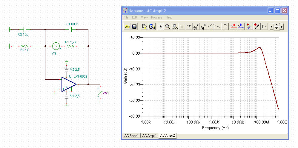Select the VM1 voltmeter symbol
Viewport: 298px width, 148px height.
[x=100, y=92]
